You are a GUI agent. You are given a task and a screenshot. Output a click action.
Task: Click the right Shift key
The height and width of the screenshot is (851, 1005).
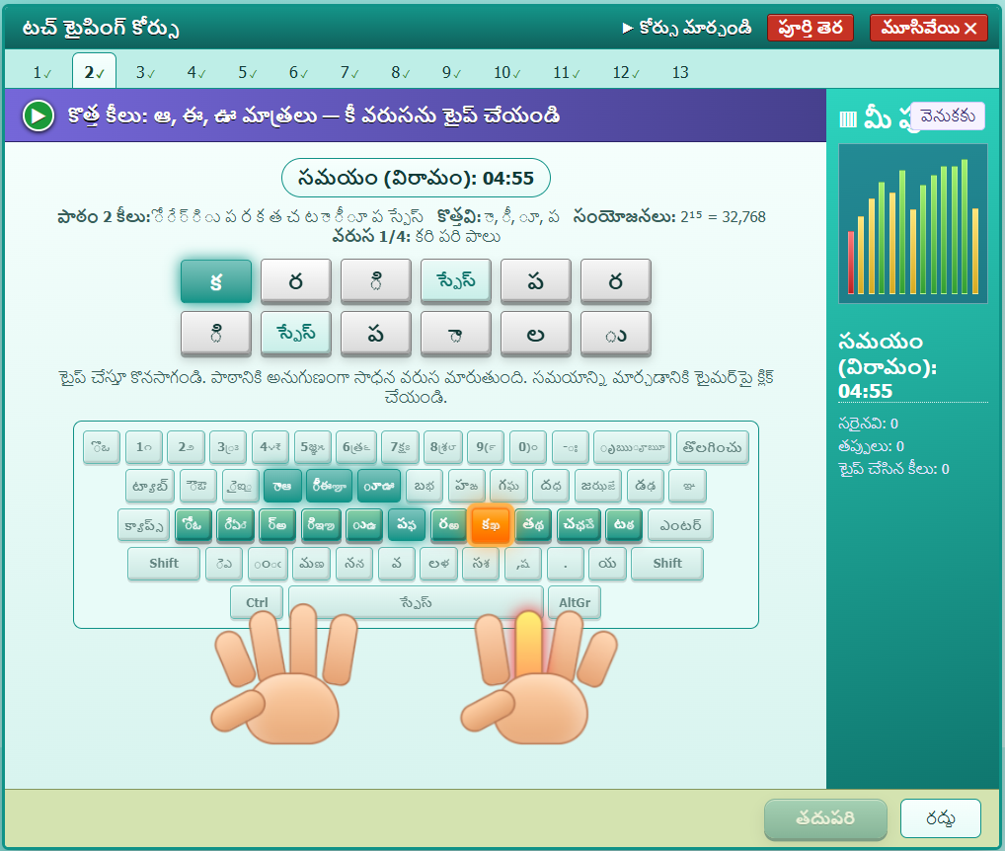667,564
